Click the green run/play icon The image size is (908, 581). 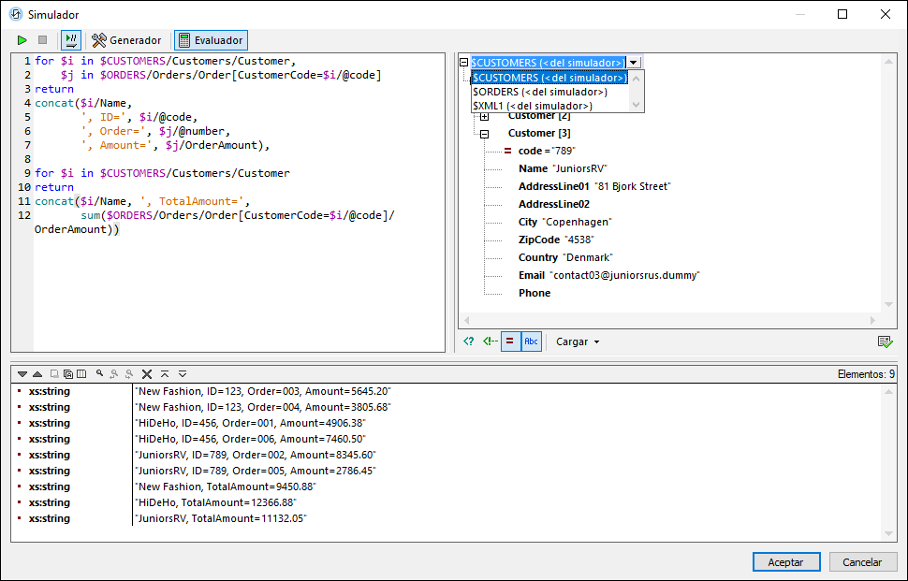coord(22,40)
